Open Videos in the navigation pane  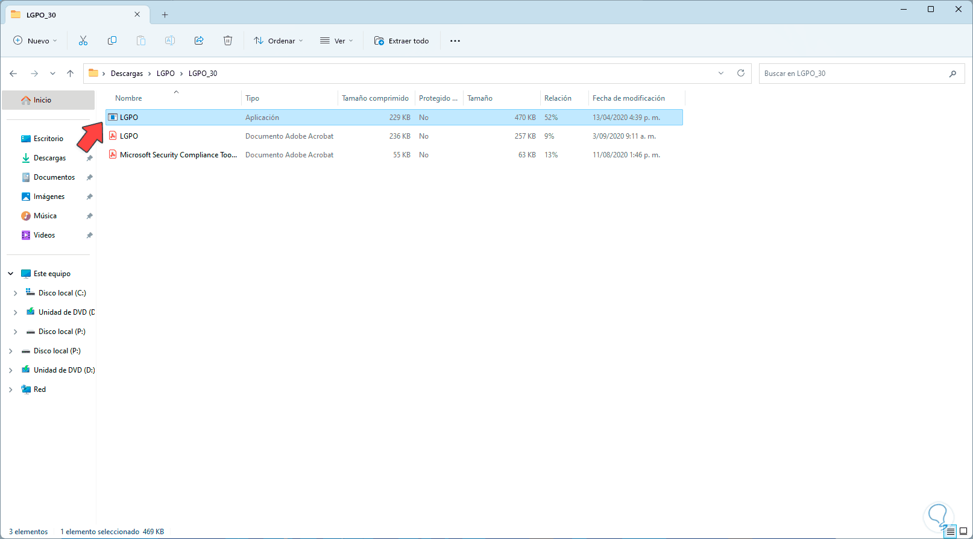[44, 235]
